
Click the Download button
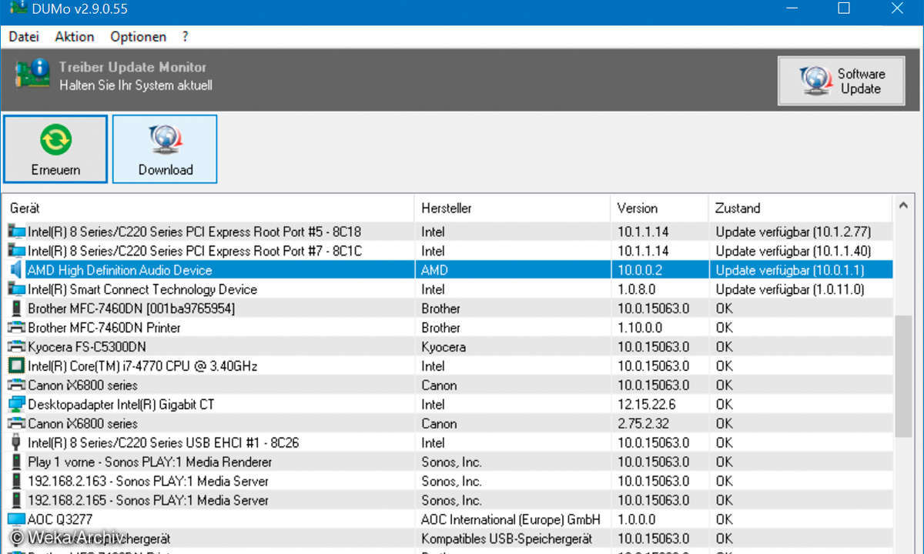coord(165,149)
